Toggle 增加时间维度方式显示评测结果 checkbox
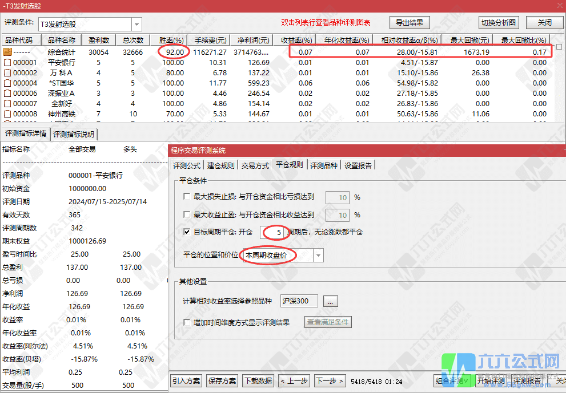The width and height of the screenshot is (566, 393). pyautogui.click(x=187, y=322)
